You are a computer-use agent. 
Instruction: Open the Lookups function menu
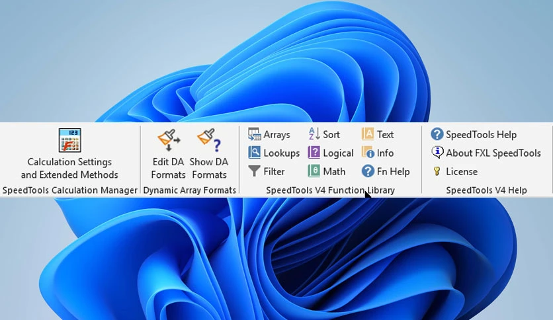[x=274, y=153]
